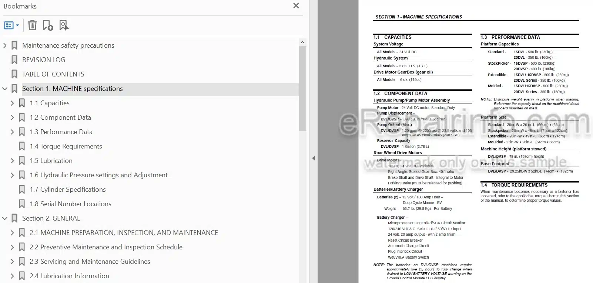Collapse Section 1. MACHINE specifications
The image size is (593, 283).
click(x=5, y=89)
